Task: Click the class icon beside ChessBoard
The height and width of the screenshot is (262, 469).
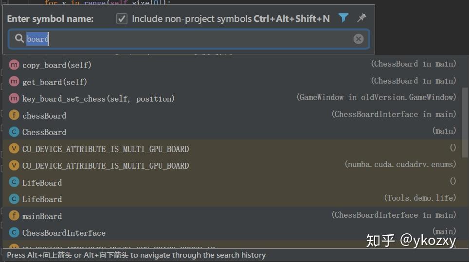Action: pyautogui.click(x=14, y=131)
